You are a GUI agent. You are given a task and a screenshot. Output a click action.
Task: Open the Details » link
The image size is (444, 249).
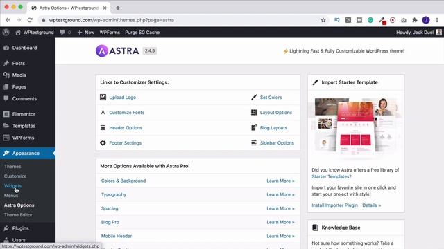(372, 205)
